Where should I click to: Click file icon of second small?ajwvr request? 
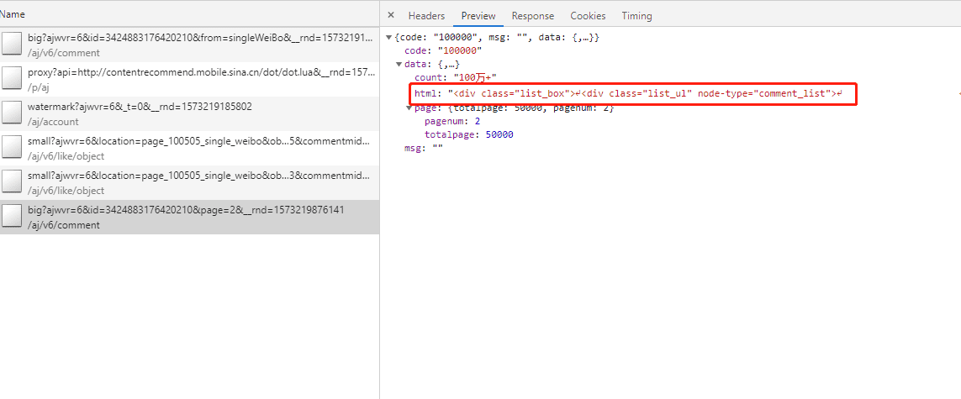[12, 182]
